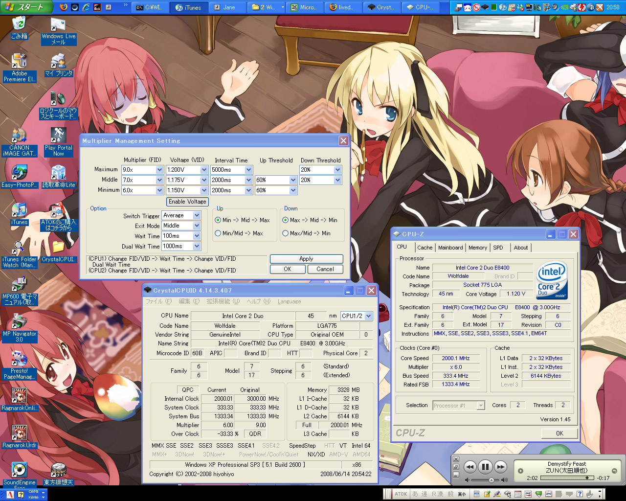Screen dimensions: 626x501
Task: Click the Start button on taskbar
Action: click(26, 7)
